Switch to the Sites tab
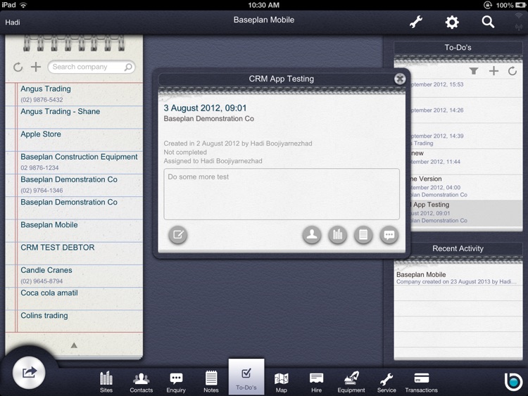The width and height of the screenshot is (528, 396). (x=106, y=382)
